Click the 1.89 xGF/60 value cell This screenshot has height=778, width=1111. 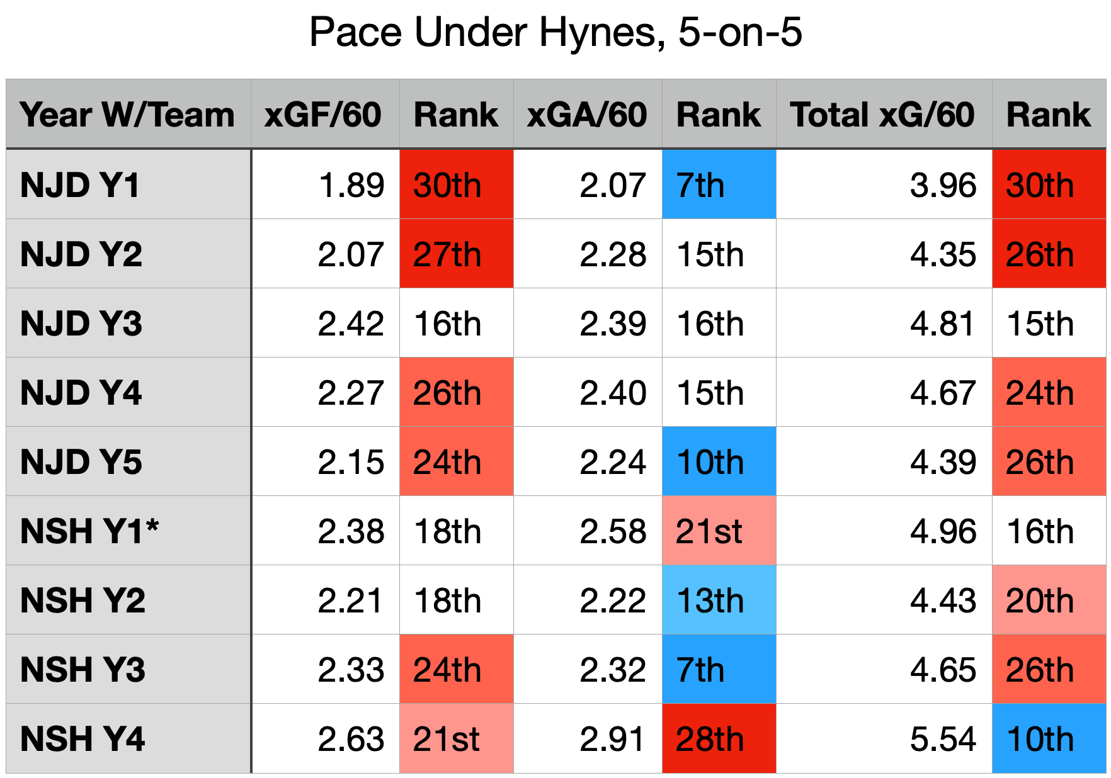pos(350,185)
